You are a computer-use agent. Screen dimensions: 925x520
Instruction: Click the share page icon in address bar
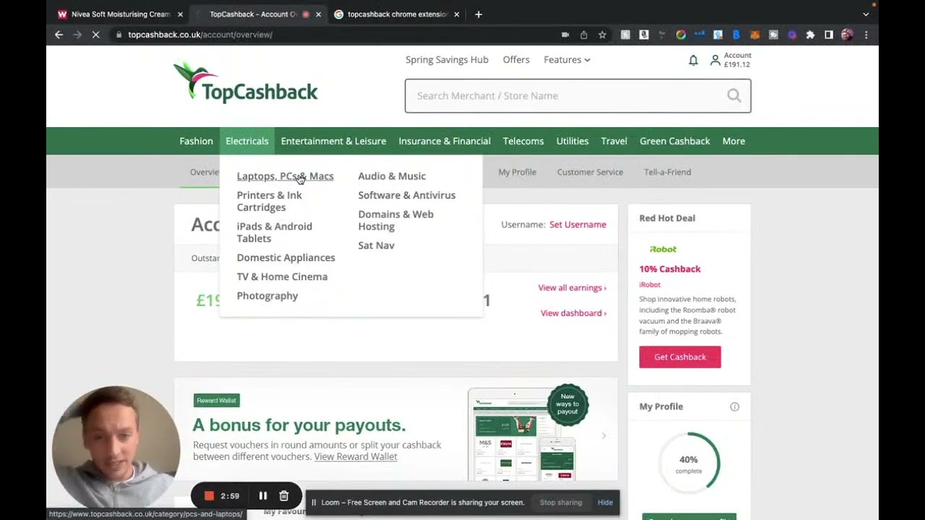point(583,35)
